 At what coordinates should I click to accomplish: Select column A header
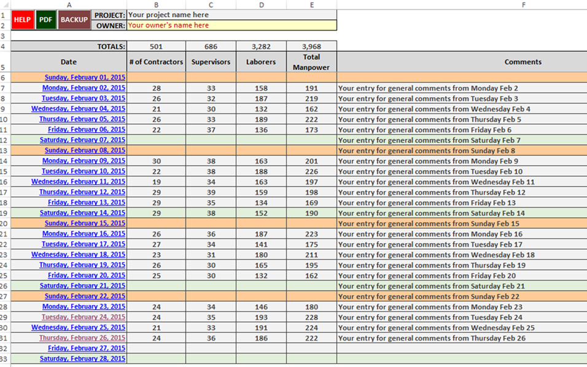pos(69,5)
